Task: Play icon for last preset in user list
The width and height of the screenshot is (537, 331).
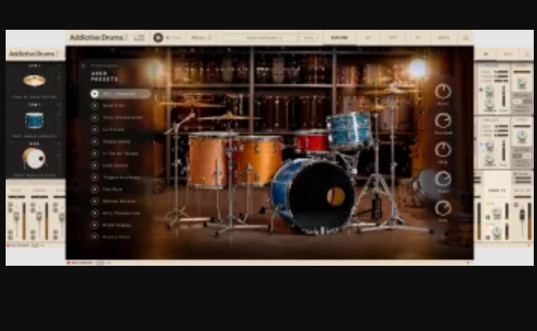Action: 95,237
